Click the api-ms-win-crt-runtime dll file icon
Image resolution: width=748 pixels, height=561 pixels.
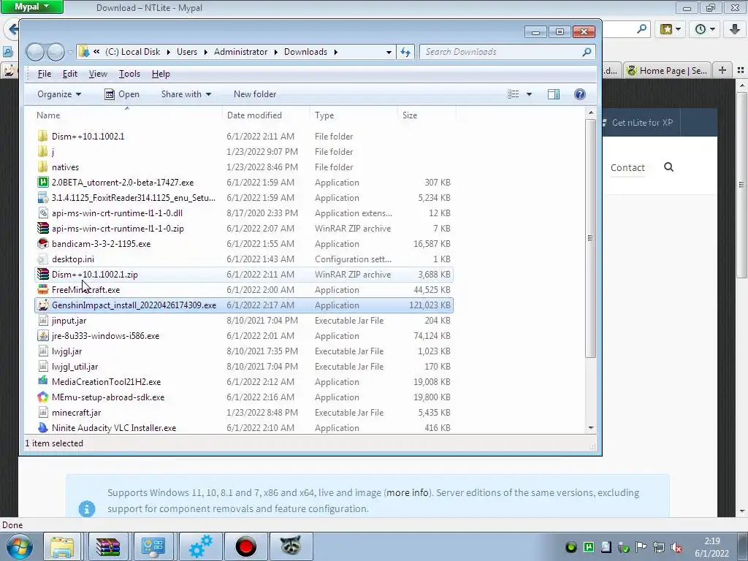pyautogui.click(x=43, y=213)
